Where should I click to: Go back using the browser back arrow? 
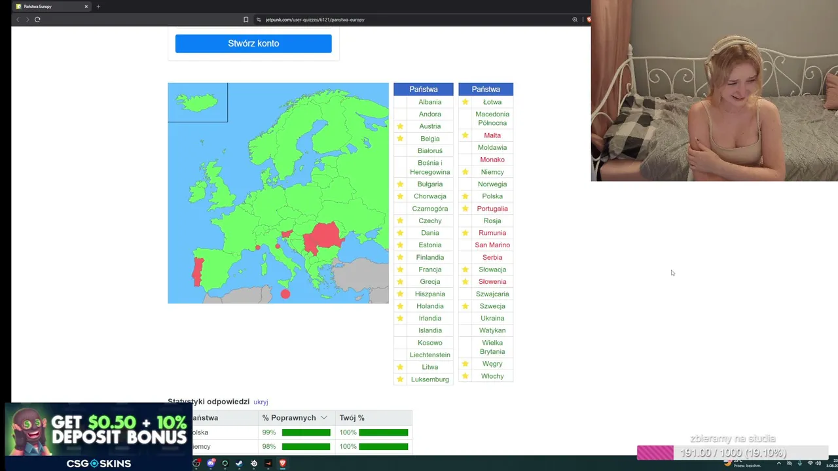pos(18,20)
